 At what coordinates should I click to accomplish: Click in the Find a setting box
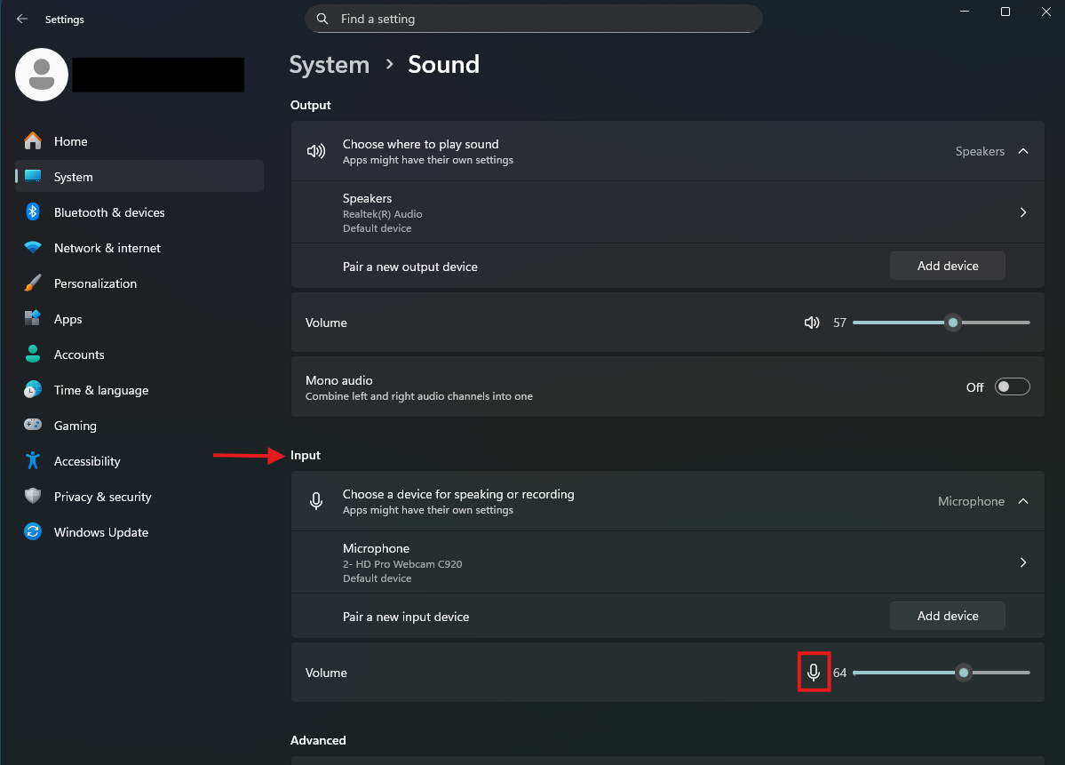(x=533, y=19)
